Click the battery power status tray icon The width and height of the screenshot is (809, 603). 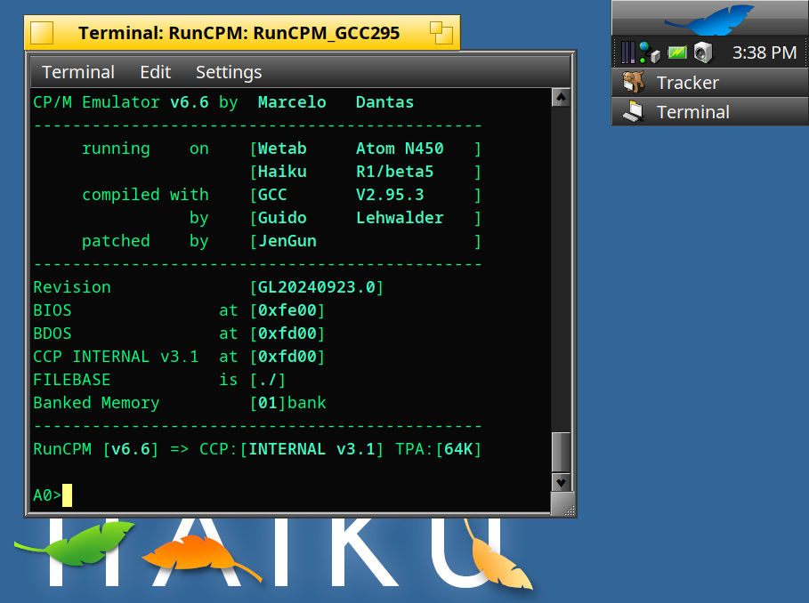click(x=677, y=52)
